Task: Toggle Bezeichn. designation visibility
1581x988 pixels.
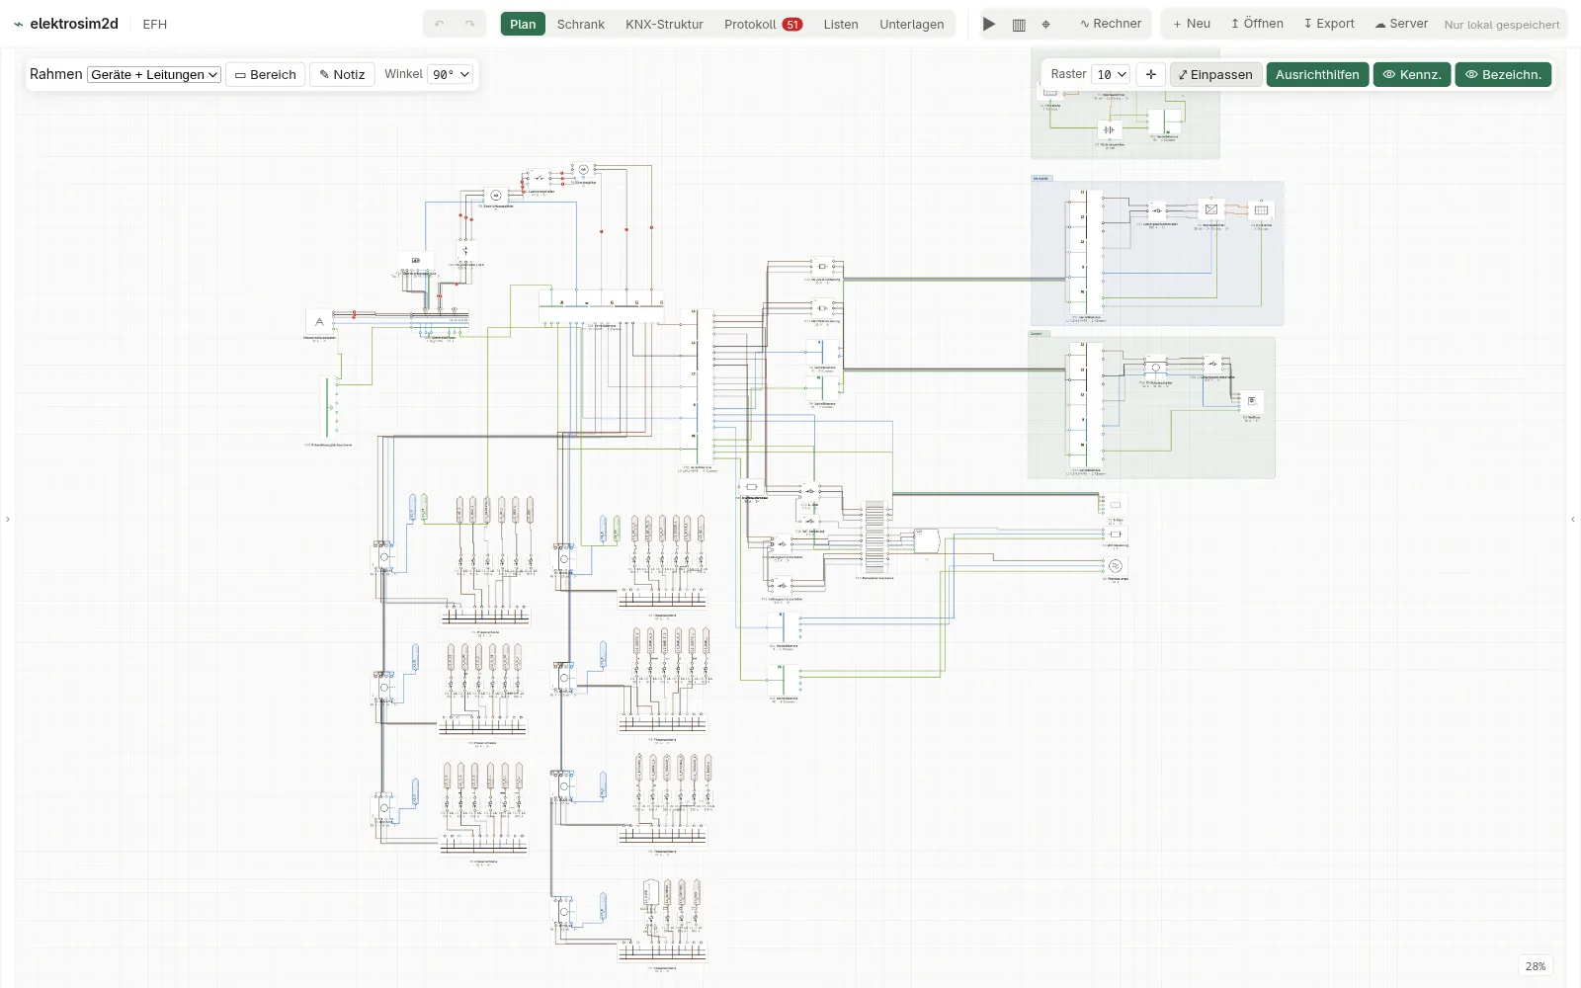Action: click(x=1503, y=74)
